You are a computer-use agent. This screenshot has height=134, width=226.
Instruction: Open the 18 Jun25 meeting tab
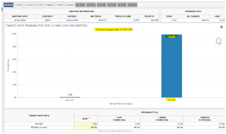tap(111, 5)
